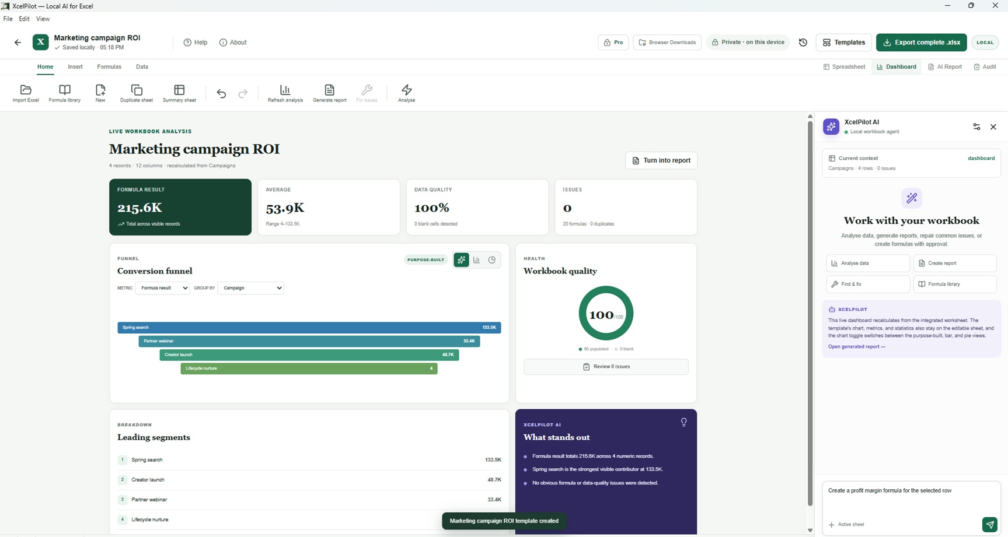The image size is (1008, 537).
Task: Click the Fix issues wrench tool
Action: tap(367, 93)
